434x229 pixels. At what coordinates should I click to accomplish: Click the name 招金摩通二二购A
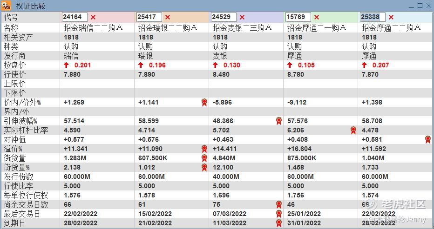[391, 28]
